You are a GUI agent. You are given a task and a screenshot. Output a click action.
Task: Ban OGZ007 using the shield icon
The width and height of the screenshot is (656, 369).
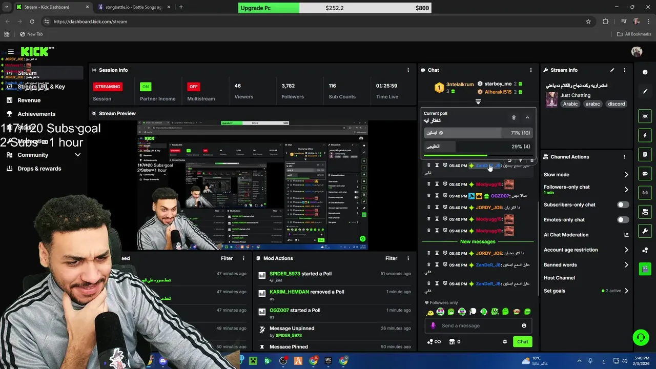(x=445, y=196)
